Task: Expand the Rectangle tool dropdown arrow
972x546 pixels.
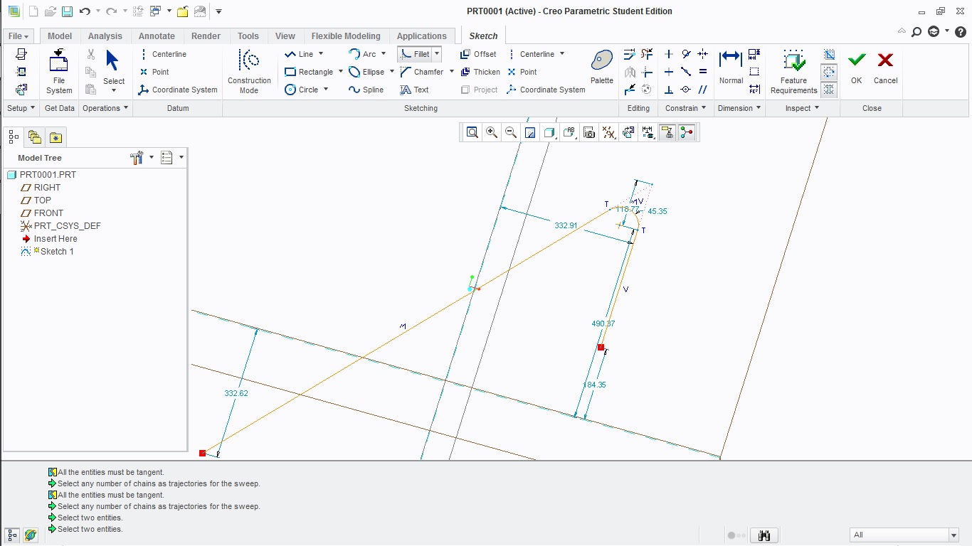Action: [340, 72]
